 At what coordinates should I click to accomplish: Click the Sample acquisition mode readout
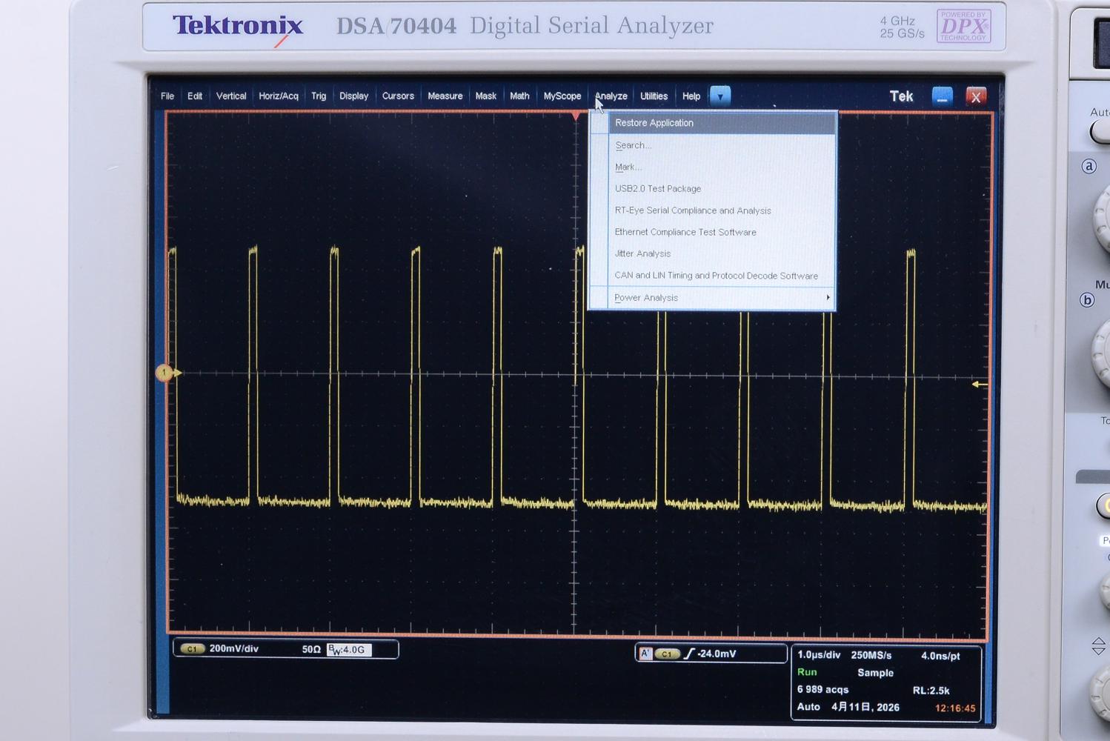[875, 673]
